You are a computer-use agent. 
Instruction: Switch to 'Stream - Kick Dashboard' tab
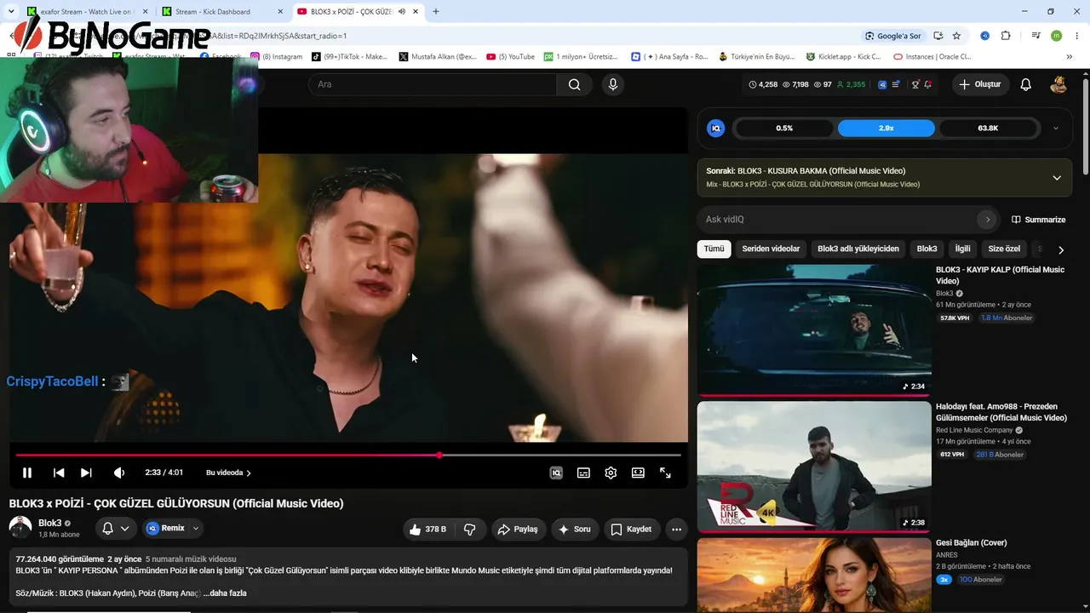coord(221,12)
